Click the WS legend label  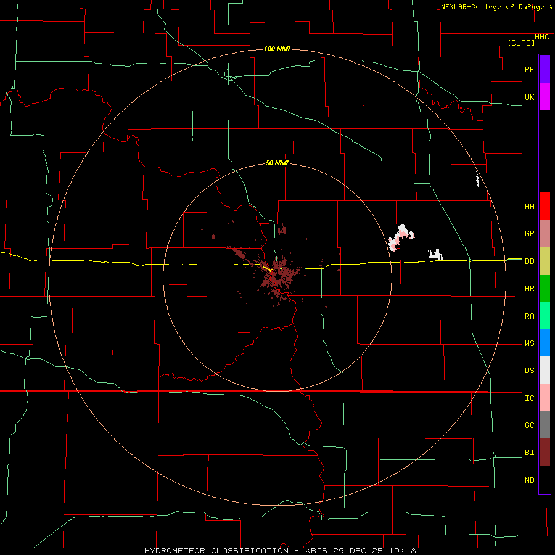click(x=529, y=343)
